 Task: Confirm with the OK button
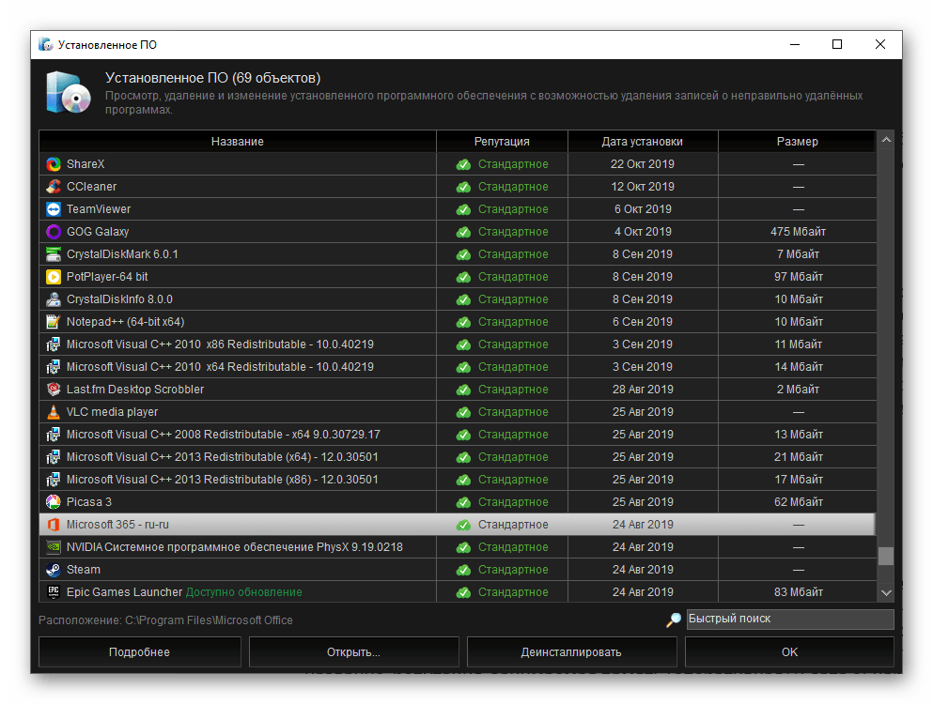click(789, 652)
